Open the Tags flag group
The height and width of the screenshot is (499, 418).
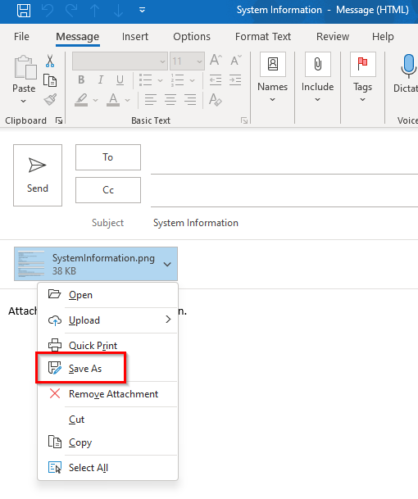(x=362, y=78)
